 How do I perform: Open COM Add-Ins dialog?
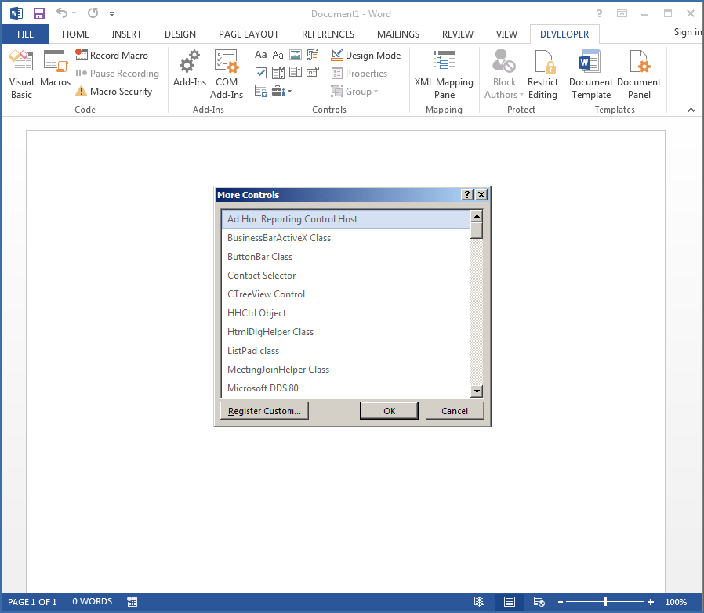point(227,74)
